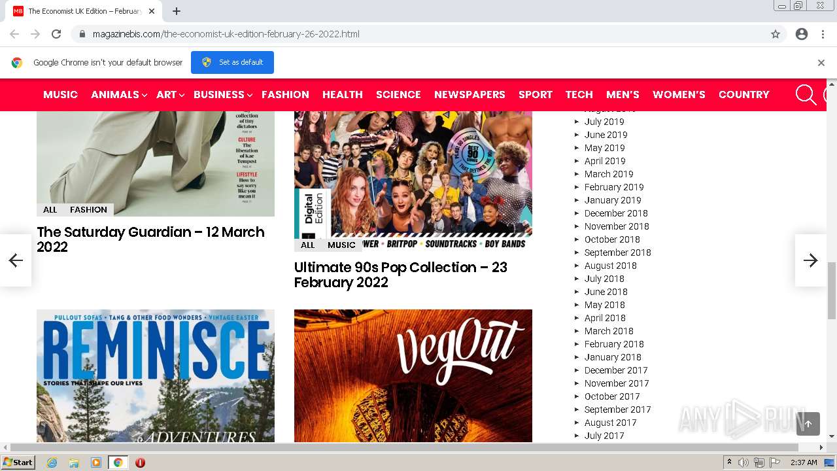Click the Chrome taskbar icon
The height and width of the screenshot is (471, 837).
tap(118, 462)
